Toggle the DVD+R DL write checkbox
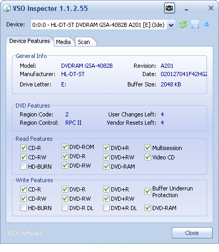 coord(106,208)
